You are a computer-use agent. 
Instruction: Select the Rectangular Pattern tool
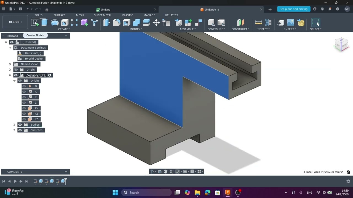pos(74,23)
